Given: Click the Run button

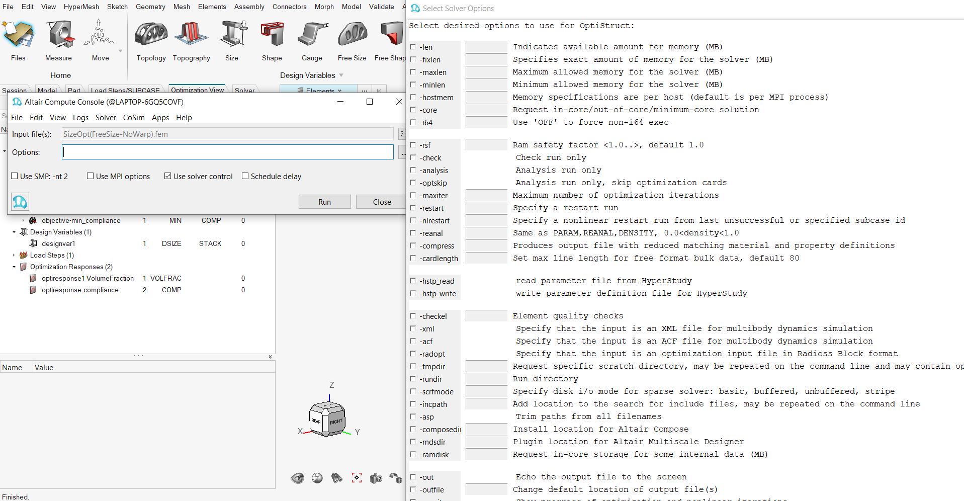Looking at the screenshot, I should (x=324, y=202).
